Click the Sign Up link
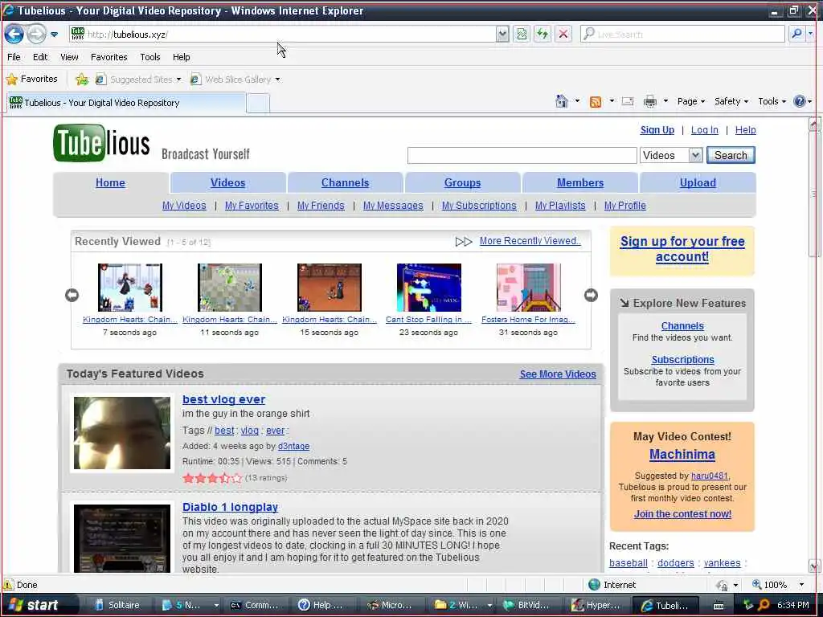This screenshot has height=617, width=823. click(657, 130)
